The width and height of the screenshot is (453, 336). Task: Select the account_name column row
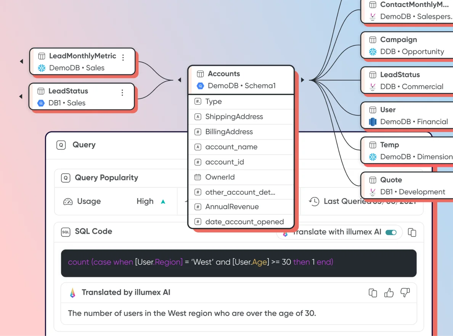point(241,147)
